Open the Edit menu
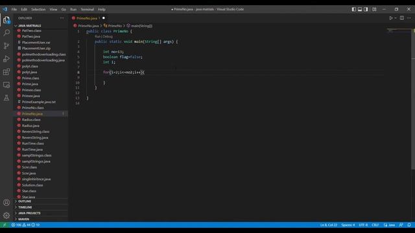The image size is (415, 233). tap(24, 9)
